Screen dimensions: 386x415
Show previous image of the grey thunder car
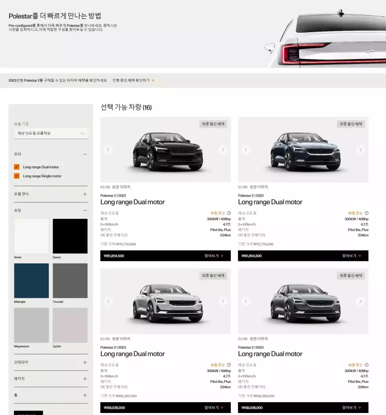point(246,301)
